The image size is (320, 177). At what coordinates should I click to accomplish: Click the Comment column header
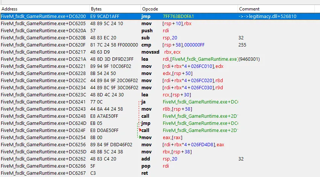(249, 9)
